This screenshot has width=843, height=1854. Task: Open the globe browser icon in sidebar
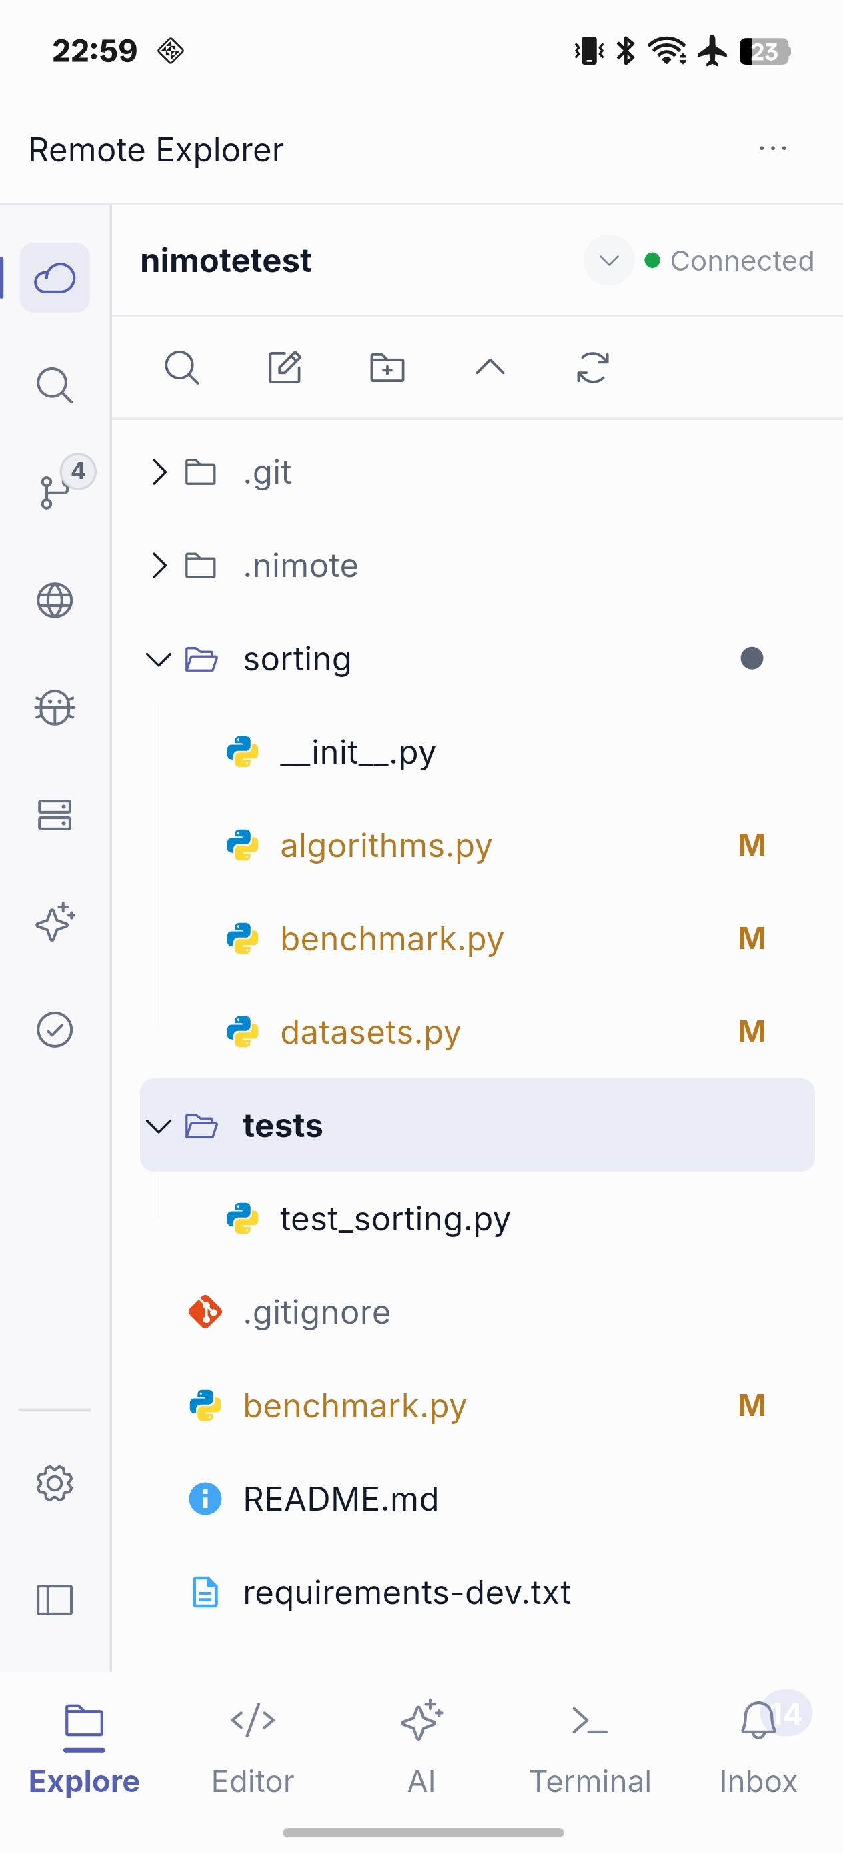tap(55, 600)
